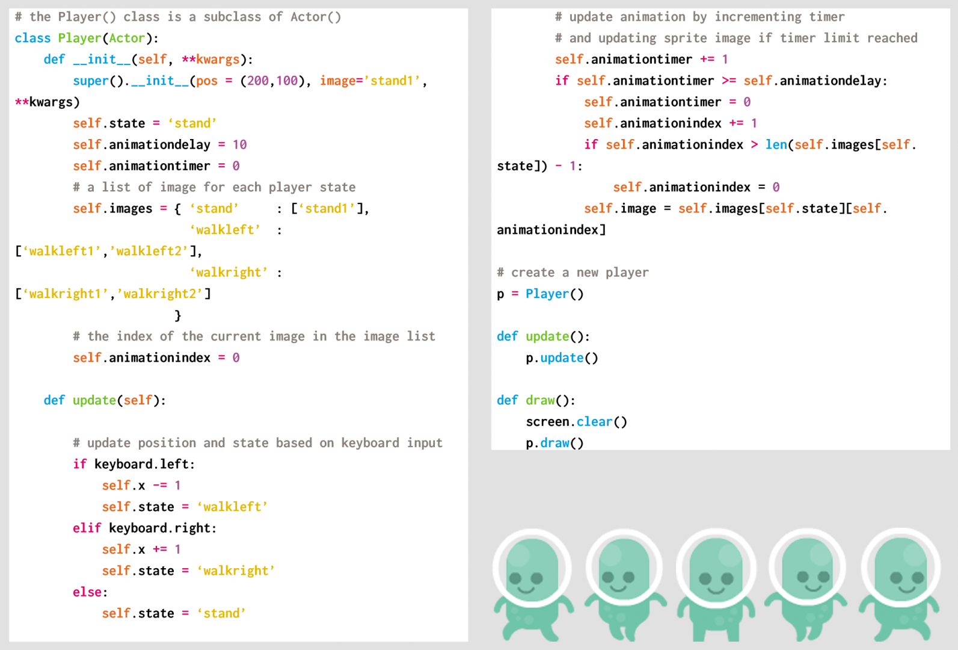
Task: Click the 'def draw():' function definition
Action: (x=536, y=401)
